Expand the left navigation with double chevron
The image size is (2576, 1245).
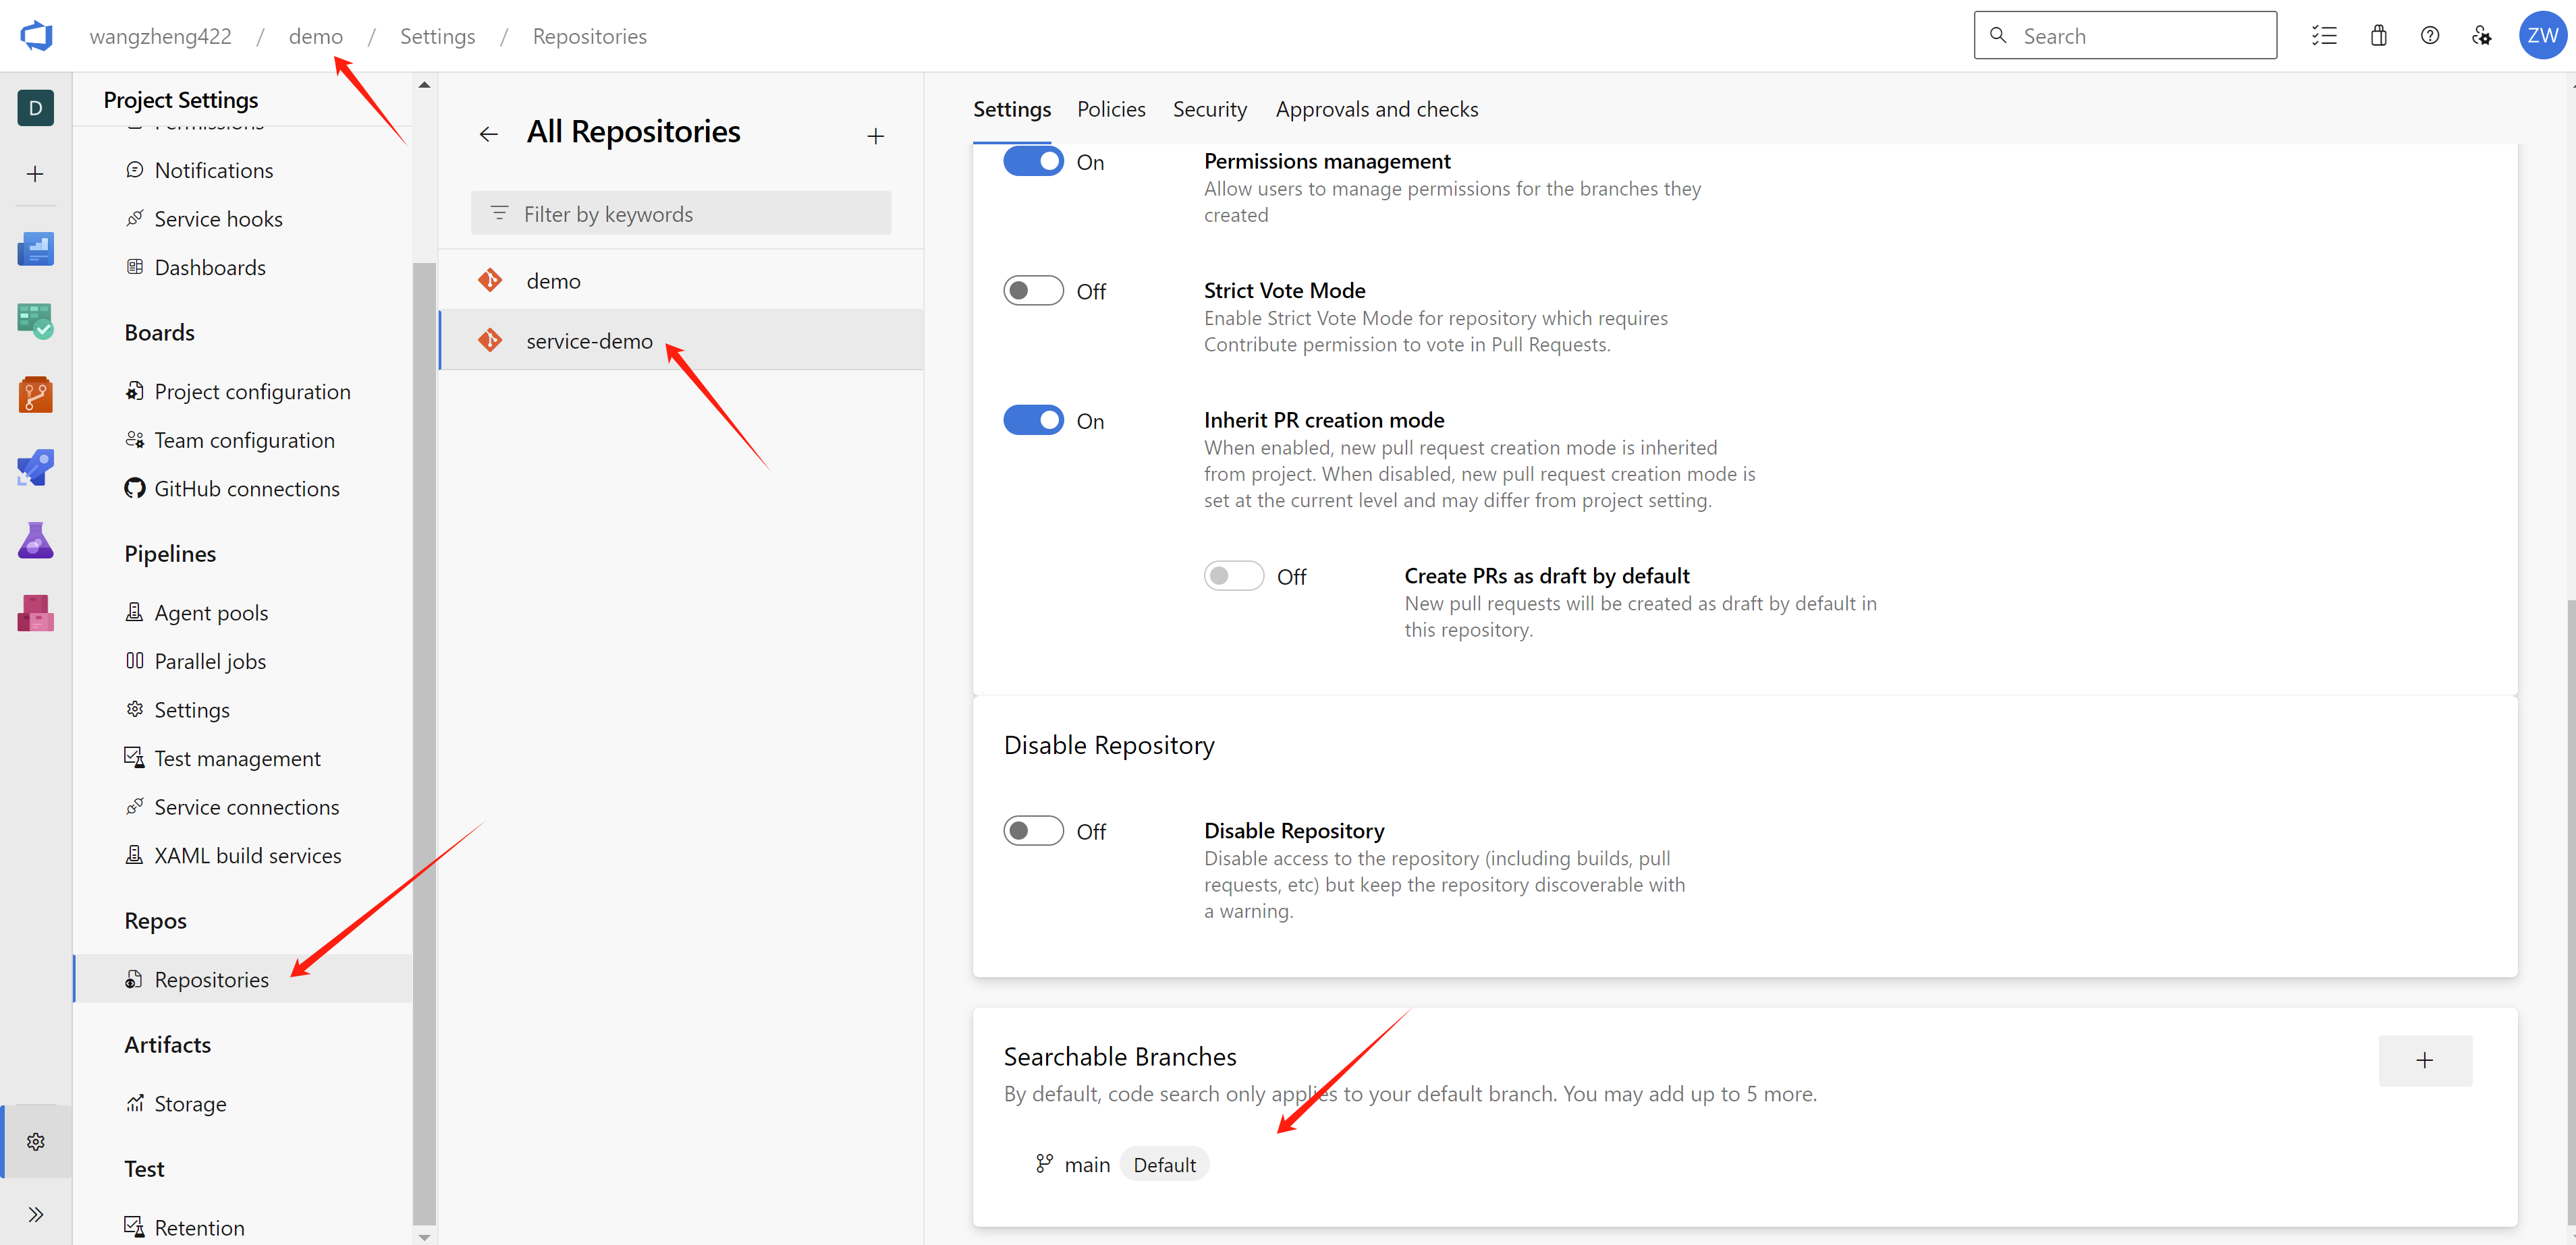(x=36, y=1214)
